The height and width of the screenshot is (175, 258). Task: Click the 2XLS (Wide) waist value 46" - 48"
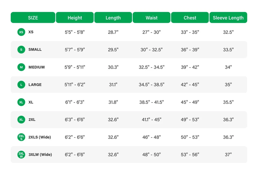tap(152, 137)
